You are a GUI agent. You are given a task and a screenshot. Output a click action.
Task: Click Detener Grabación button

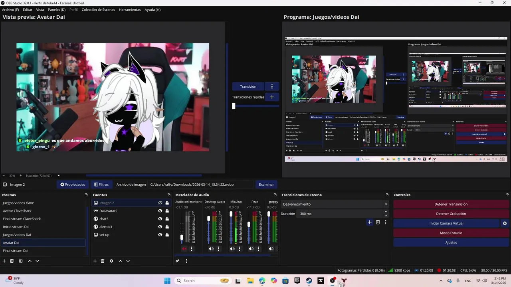click(x=451, y=214)
